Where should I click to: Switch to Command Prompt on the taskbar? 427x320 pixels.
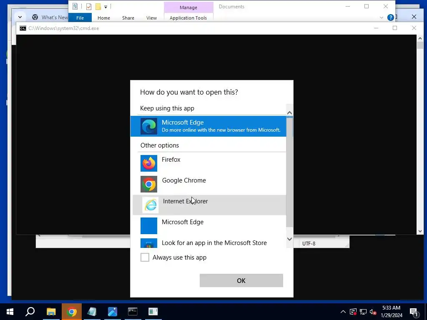[133, 312]
